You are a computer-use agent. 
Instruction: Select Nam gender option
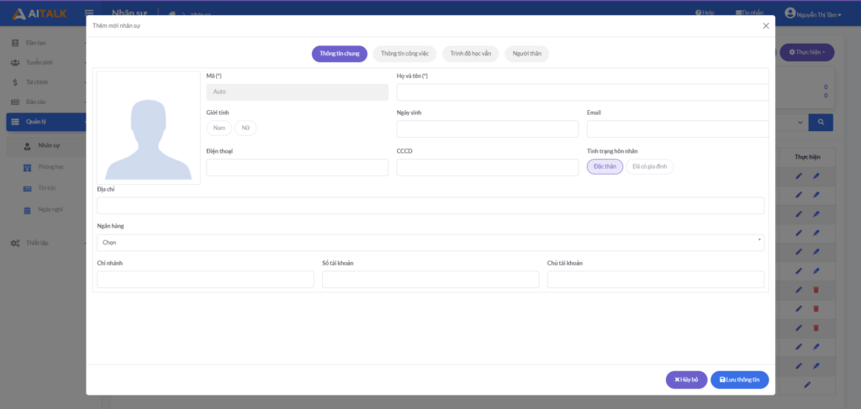pyautogui.click(x=219, y=128)
